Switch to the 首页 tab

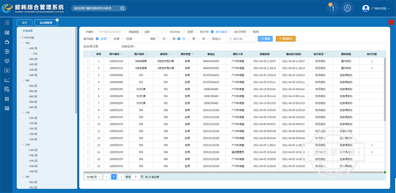pos(25,22)
